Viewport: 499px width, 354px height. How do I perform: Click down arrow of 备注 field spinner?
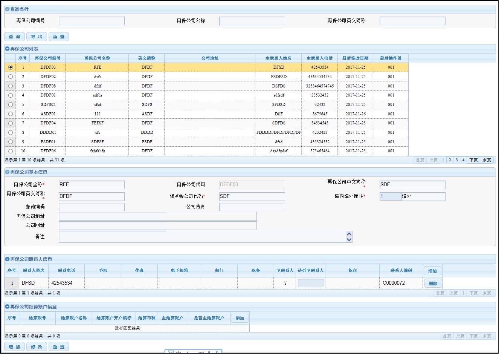[x=349, y=239]
